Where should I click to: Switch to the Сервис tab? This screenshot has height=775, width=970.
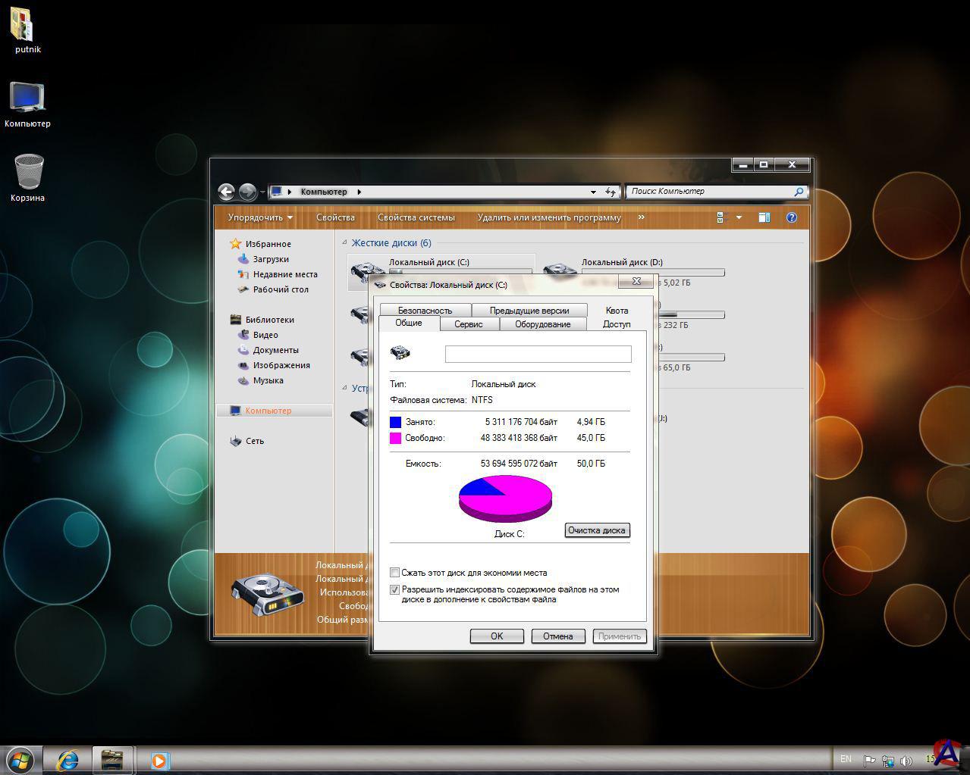tap(468, 324)
